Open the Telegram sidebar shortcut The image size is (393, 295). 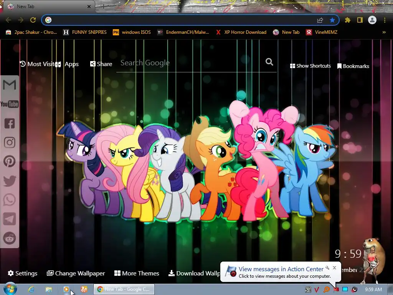[x=10, y=219]
